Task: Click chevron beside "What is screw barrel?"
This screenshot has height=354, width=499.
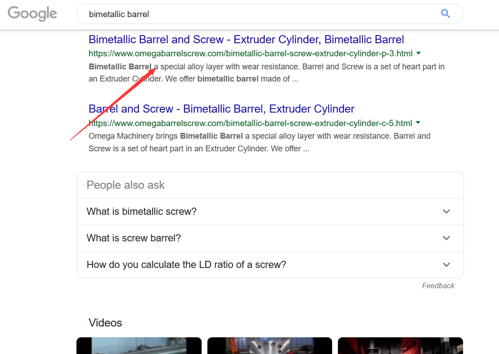Action: (x=446, y=238)
